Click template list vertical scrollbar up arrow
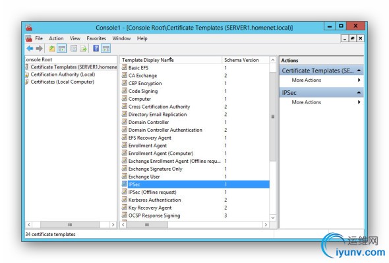This screenshot has height=263, width=389. coord(273,60)
